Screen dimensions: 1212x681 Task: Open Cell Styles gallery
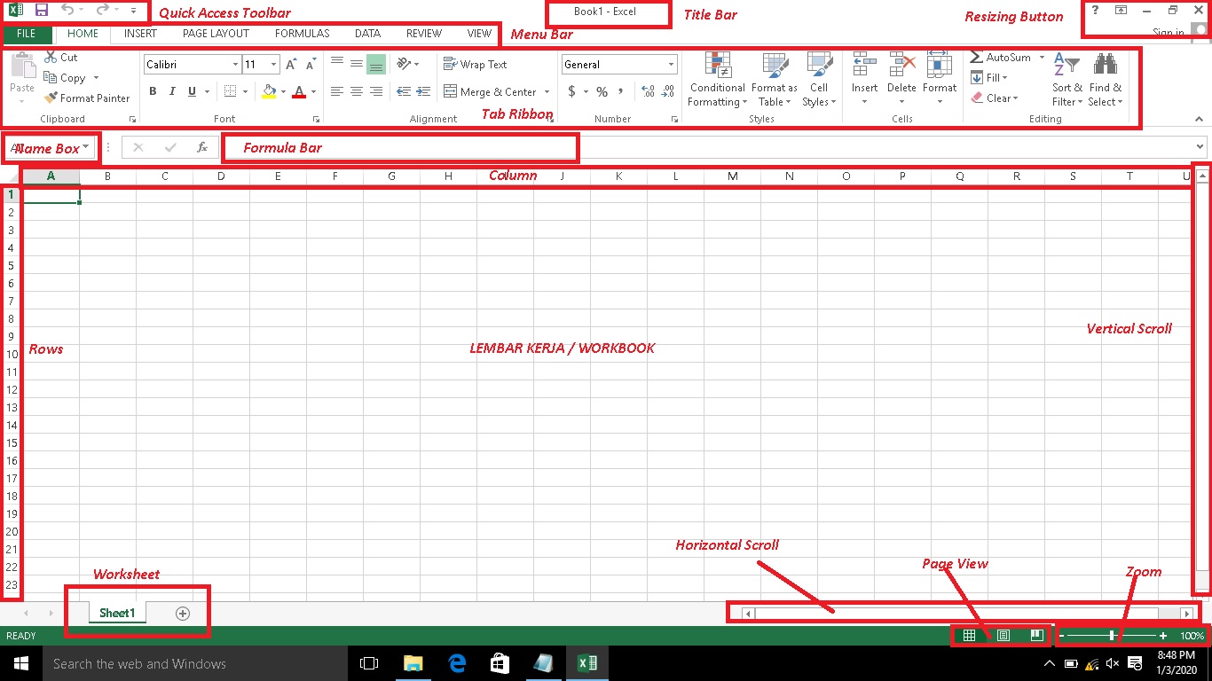pos(819,80)
